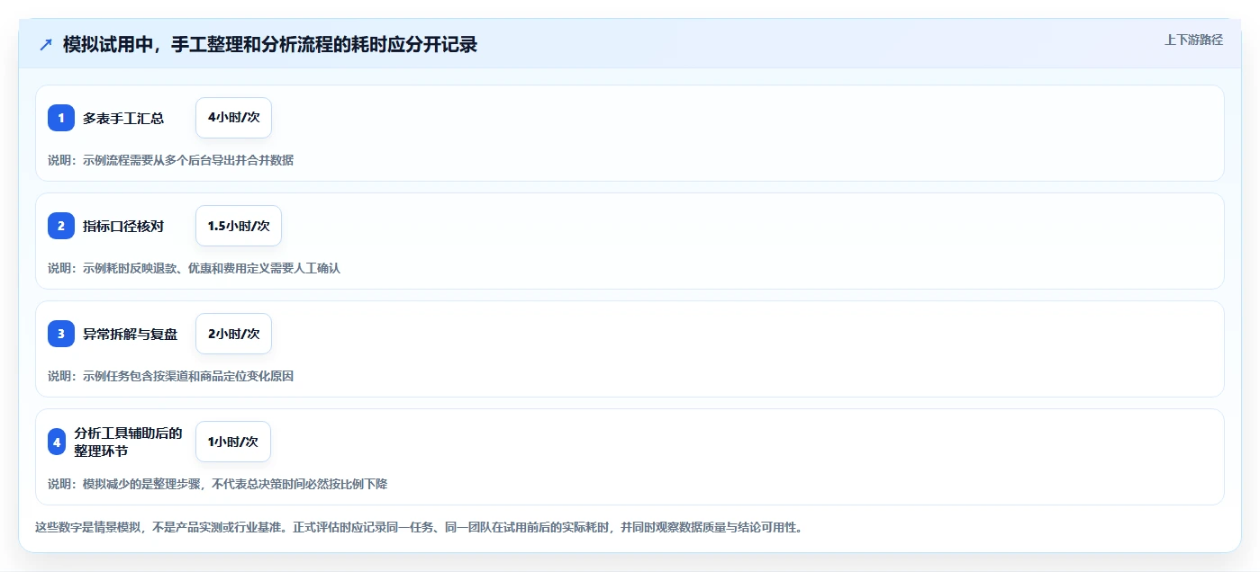Click the arrow icon beside the header title
Viewport: 1260px width, 572px height.
(46, 44)
